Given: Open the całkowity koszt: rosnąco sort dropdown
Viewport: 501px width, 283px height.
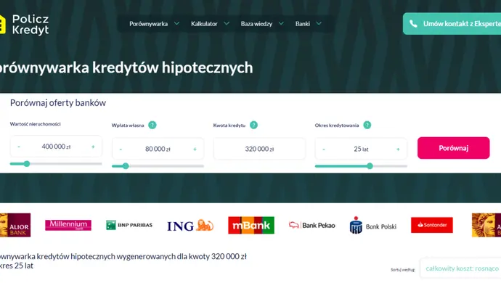Looking at the screenshot, I should [461, 268].
